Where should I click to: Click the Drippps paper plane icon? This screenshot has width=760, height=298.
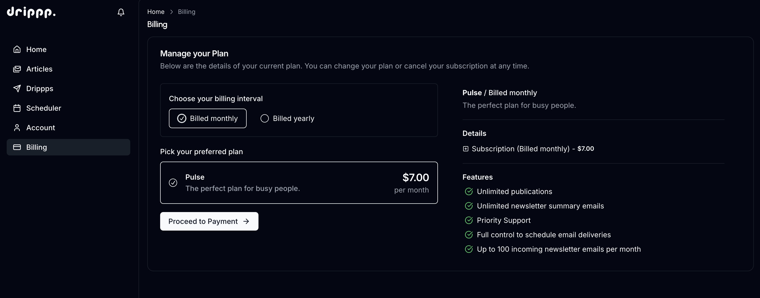pyautogui.click(x=17, y=89)
